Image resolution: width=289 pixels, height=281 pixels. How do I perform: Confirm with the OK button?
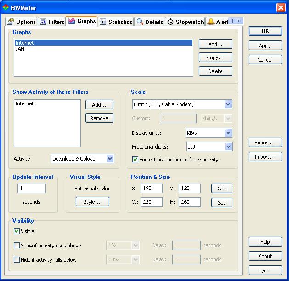(265, 31)
